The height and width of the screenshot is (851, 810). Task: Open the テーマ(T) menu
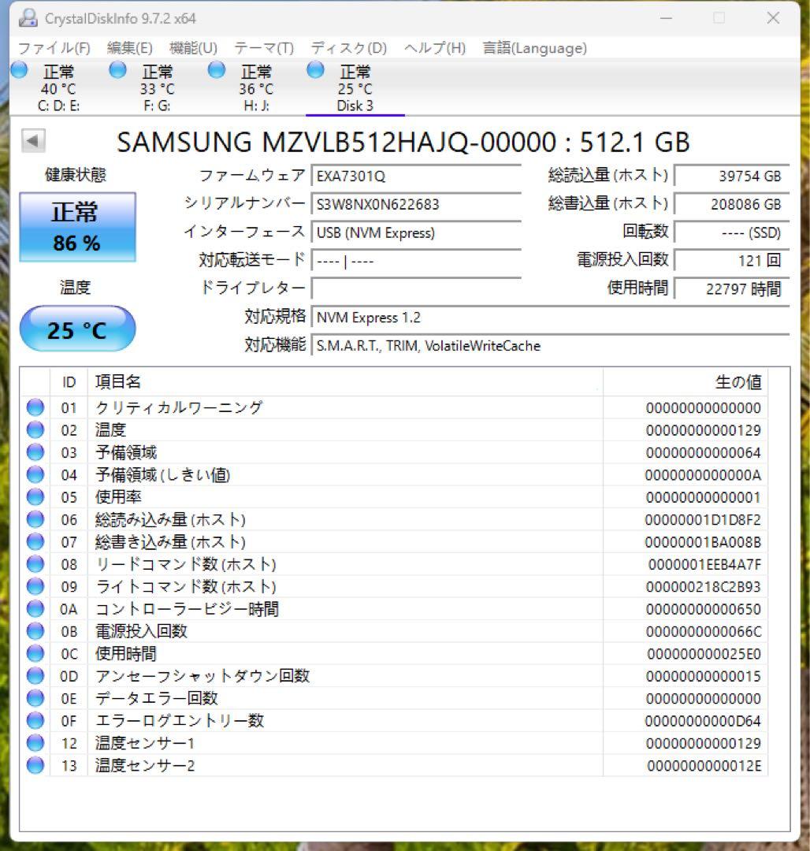(x=264, y=48)
